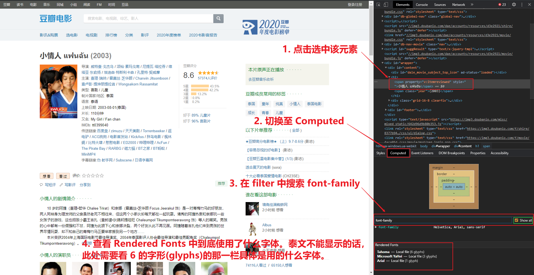Click the 小情人 movie poster
The image size is (534, 275).
pos(58,91)
